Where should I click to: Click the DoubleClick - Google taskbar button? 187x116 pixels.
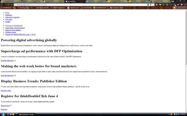(x=27, y=114)
